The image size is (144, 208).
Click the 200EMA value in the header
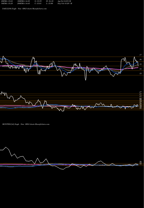(24, 3)
